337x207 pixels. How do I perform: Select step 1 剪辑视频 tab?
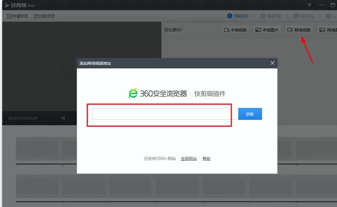coord(238,16)
